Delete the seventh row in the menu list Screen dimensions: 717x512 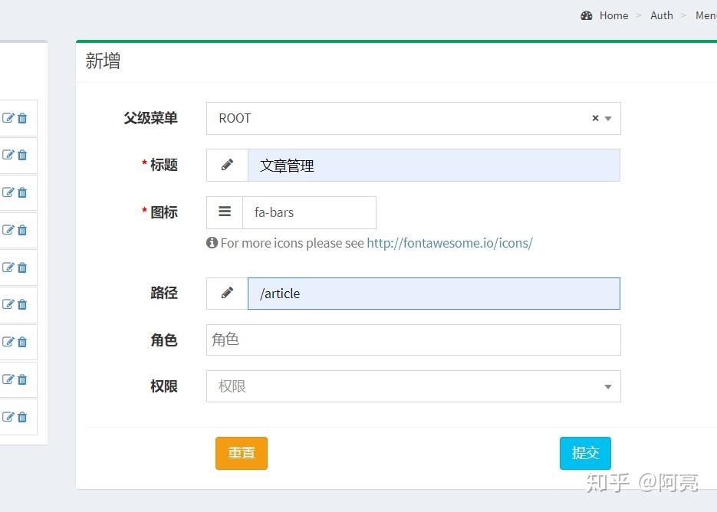tap(22, 342)
